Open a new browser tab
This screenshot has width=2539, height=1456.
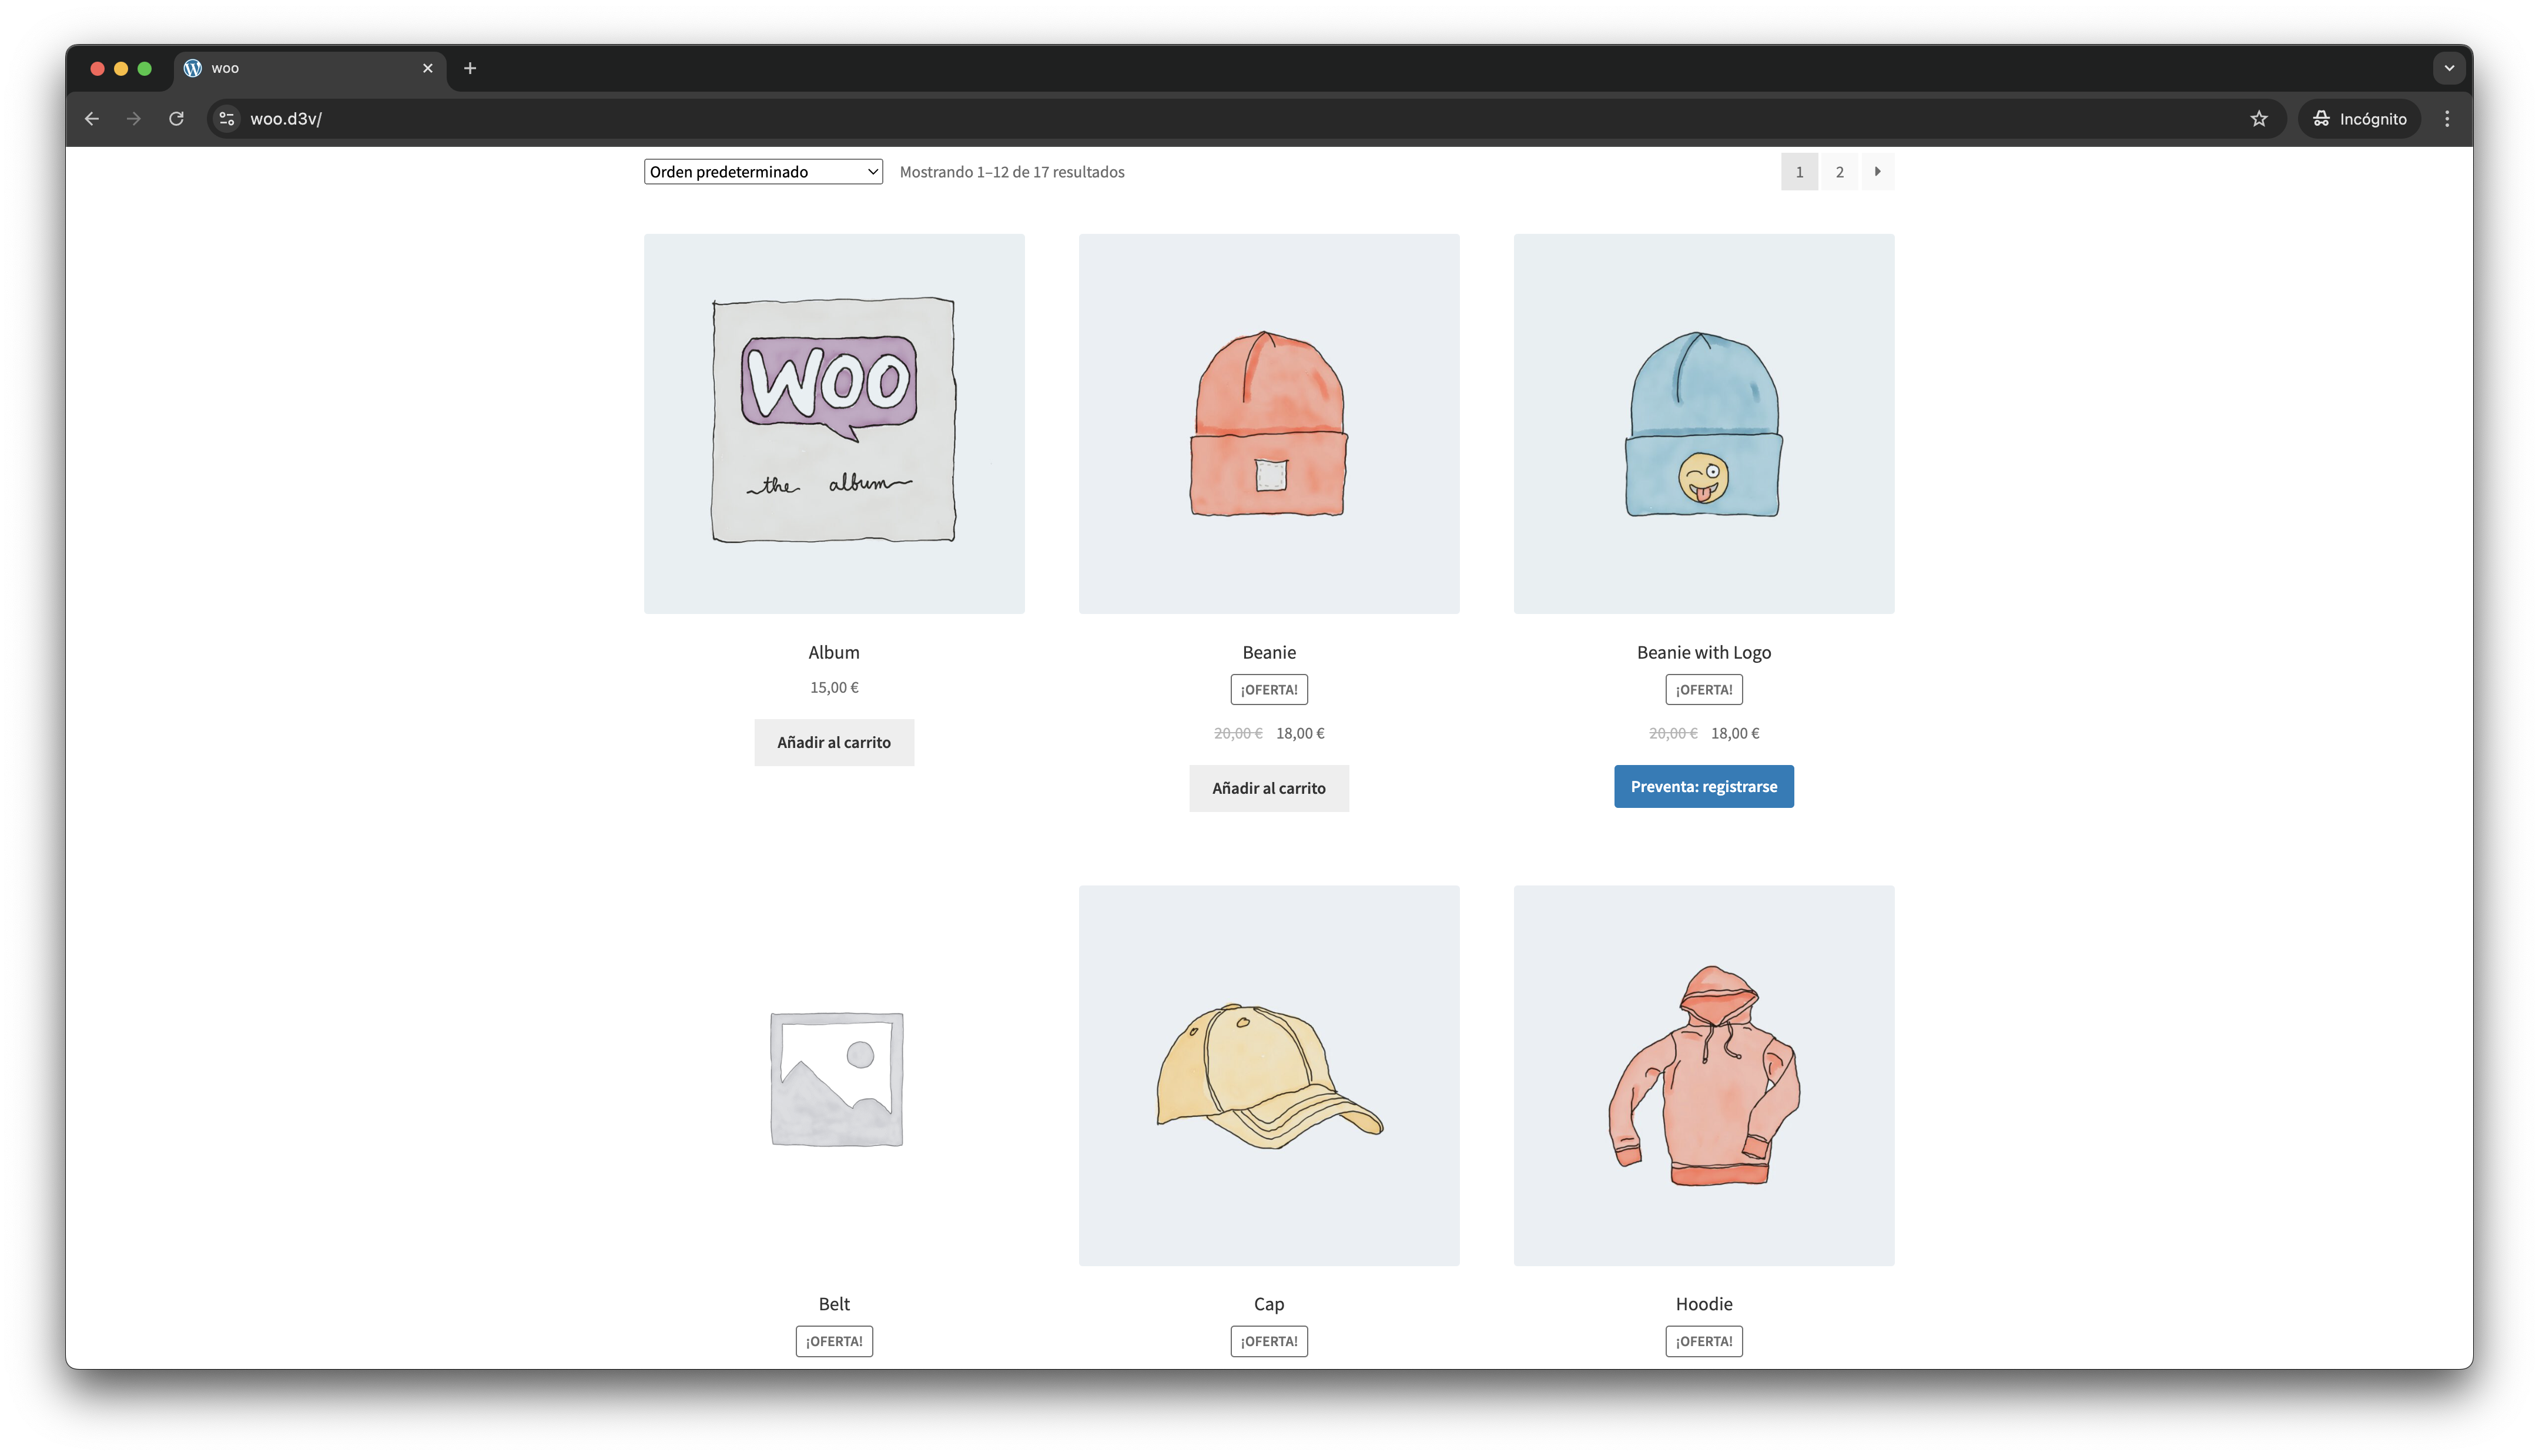pyautogui.click(x=470, y=68)
